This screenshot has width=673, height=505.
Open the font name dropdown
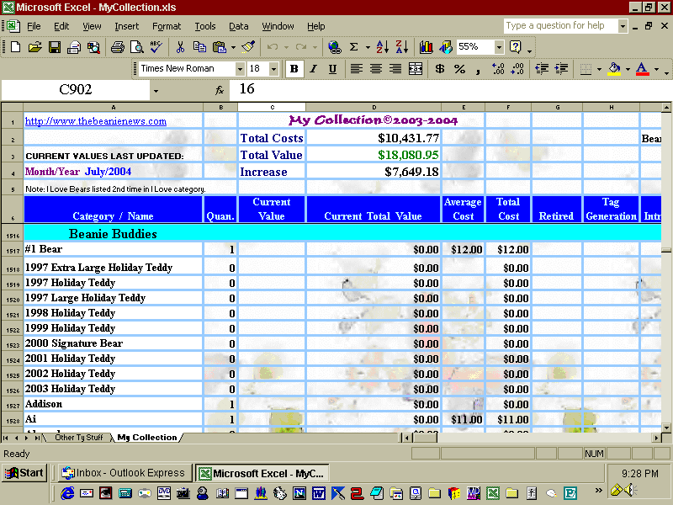pyautogui.click(x=240, y=69)
